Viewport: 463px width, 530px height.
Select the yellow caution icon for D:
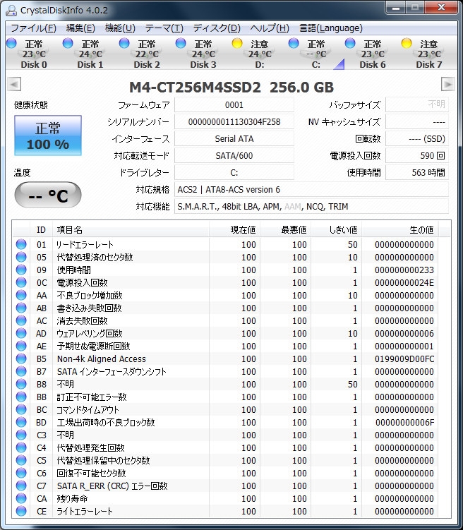237,43
